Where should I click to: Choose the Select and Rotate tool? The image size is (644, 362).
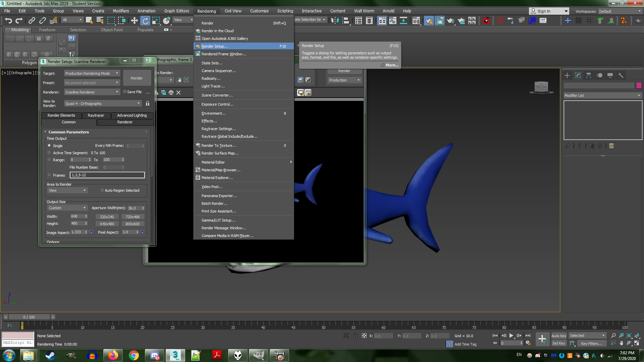[x=145, y=20]
